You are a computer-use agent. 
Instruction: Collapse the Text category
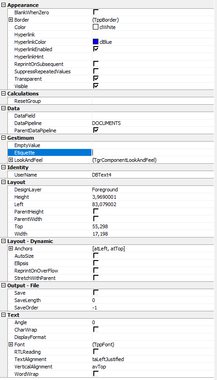point(3,315)
